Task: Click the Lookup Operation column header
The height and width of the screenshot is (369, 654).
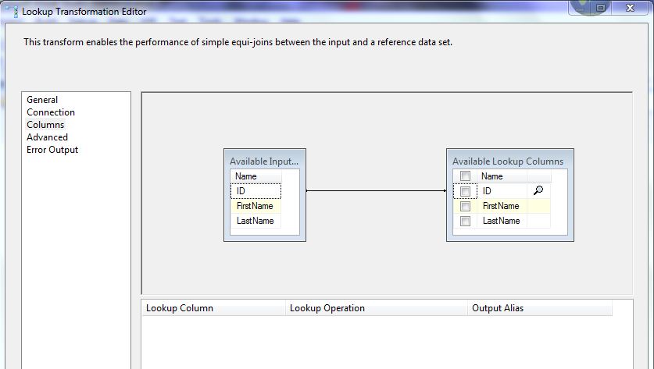Action: 376,308
